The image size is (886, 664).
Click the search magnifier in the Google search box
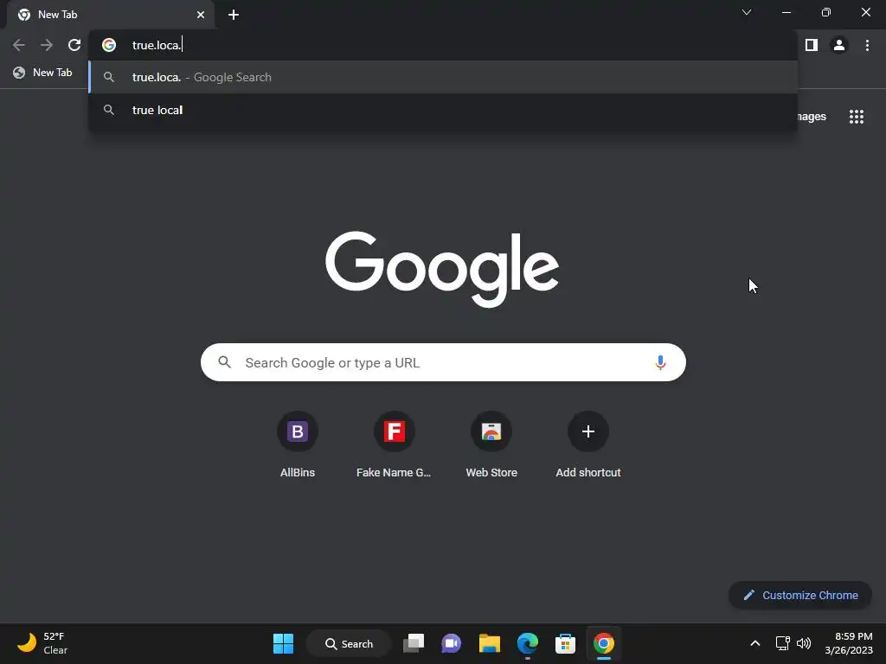point(224,362)
